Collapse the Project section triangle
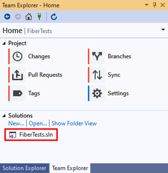The image size is (168, 173). (x=4, y=43)
